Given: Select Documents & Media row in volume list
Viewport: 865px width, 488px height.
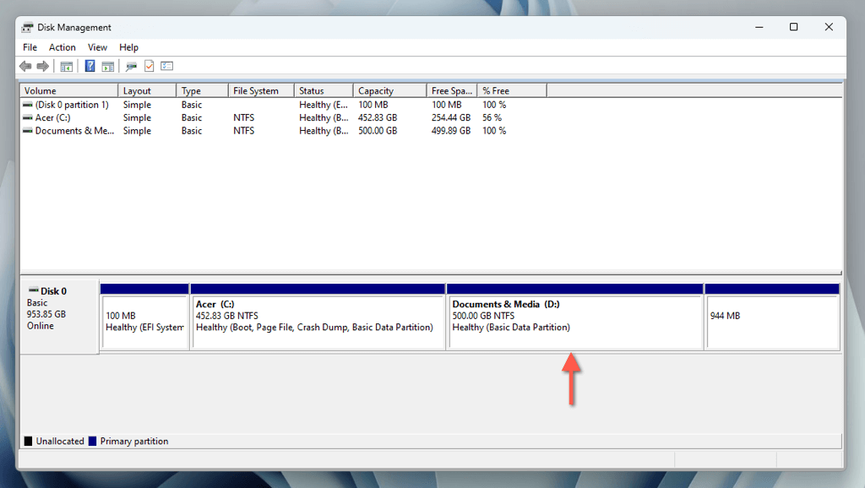Looking at the screenshot, I should click(x=73, y=131).
